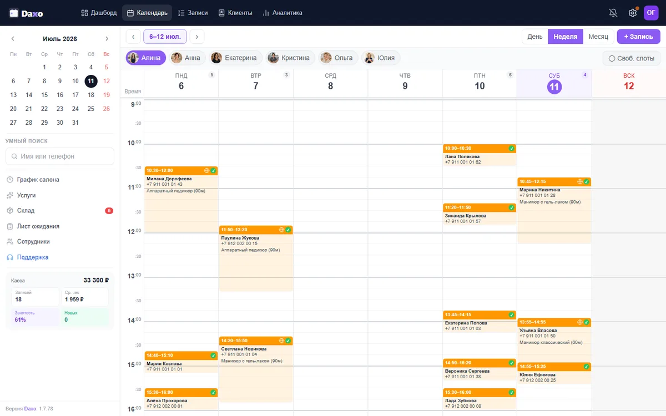
Task: Click online-booking globe icon on Милана Дорофеева's appointment
Action: coord(207,171)
